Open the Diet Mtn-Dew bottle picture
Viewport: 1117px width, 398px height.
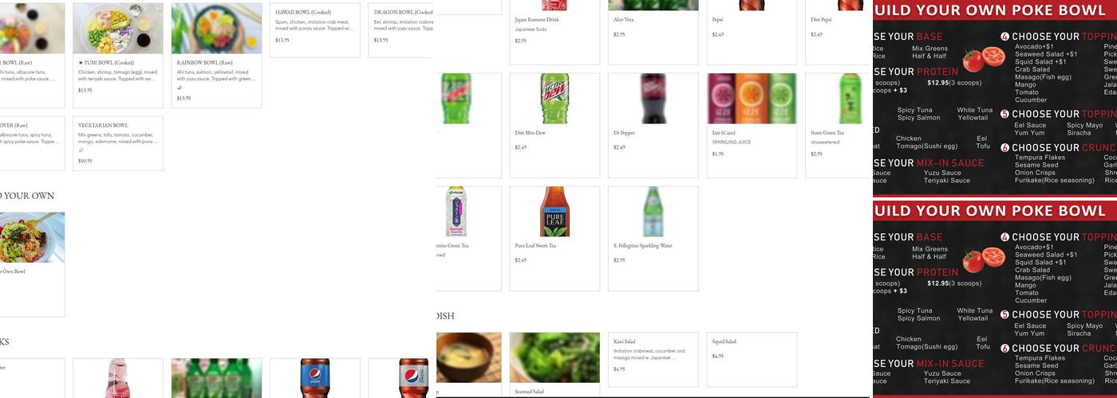coord(555,99)
